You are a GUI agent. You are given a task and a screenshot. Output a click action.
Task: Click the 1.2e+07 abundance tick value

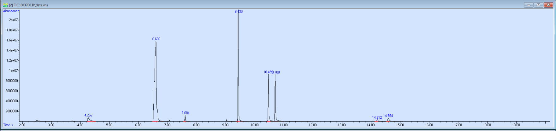coord(12,60)
